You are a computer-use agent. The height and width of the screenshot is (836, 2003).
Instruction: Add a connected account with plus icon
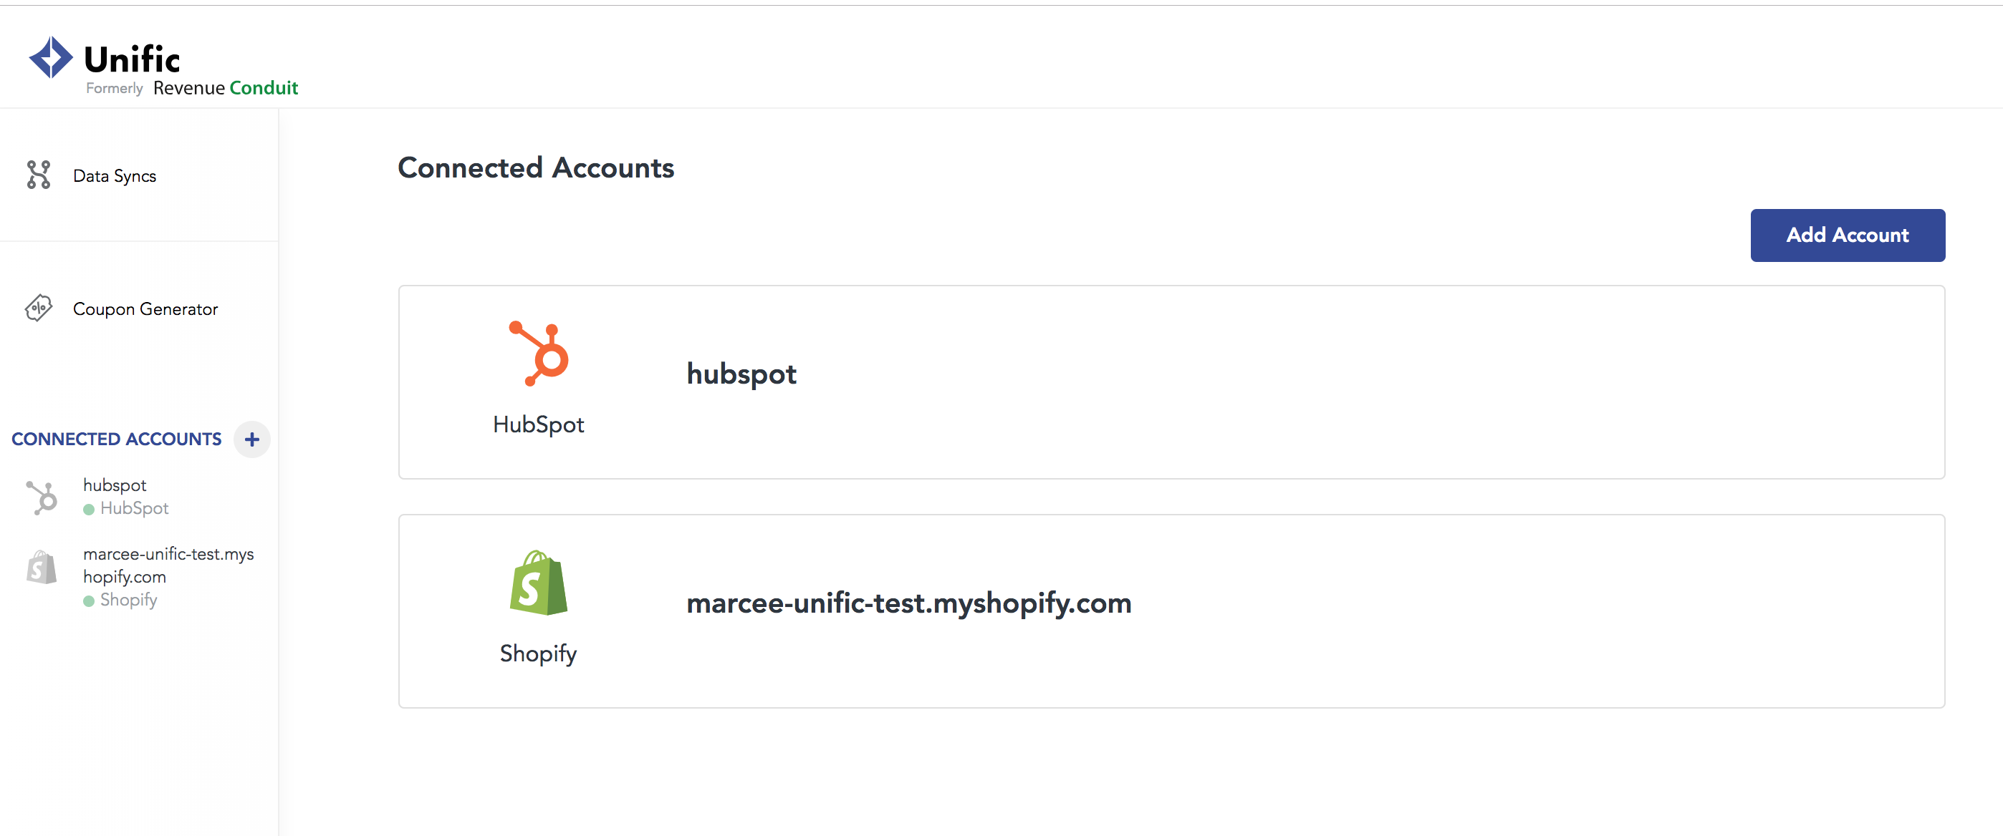[x=252, y=439]
